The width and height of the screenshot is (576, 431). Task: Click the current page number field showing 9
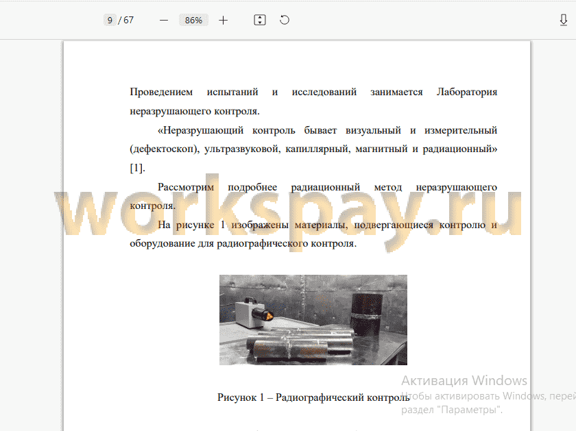pos(110,20)
